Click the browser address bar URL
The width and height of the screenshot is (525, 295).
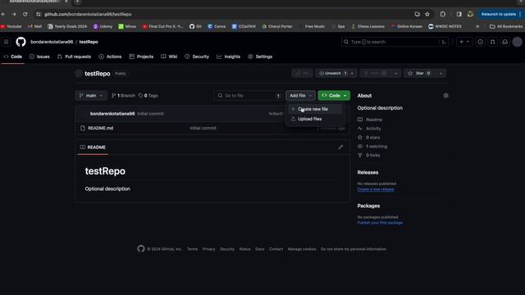[88, 14]
